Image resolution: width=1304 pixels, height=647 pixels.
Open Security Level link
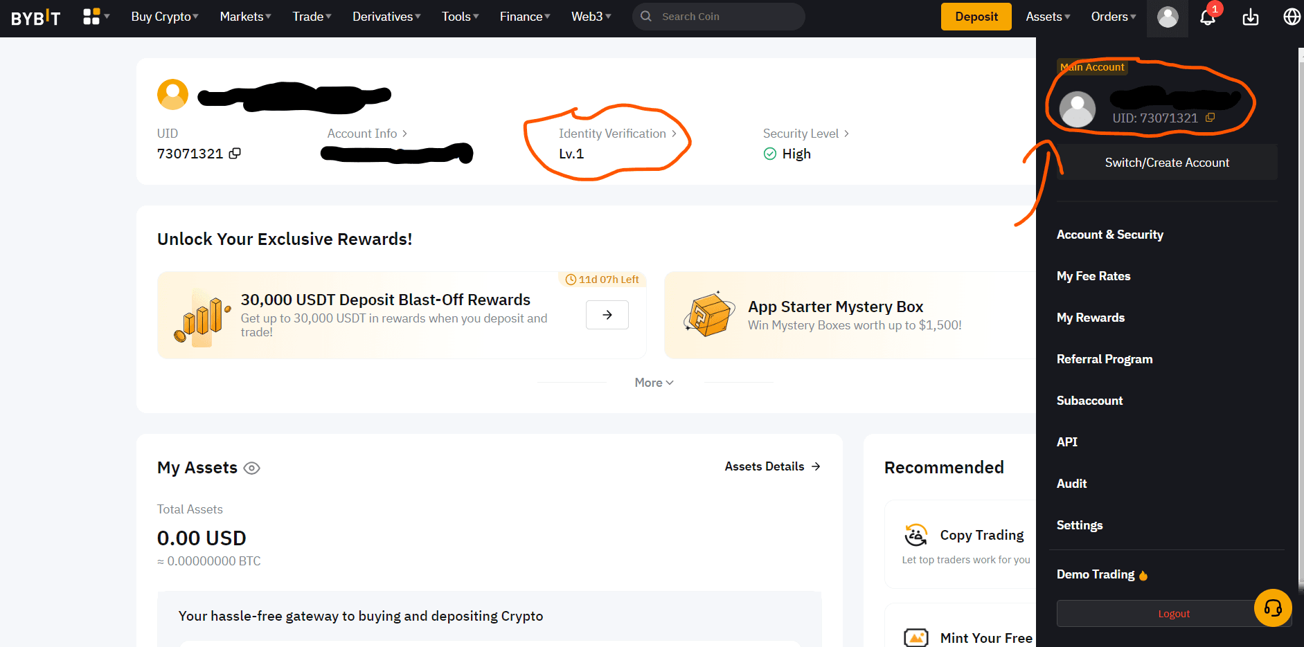point(806,134)
